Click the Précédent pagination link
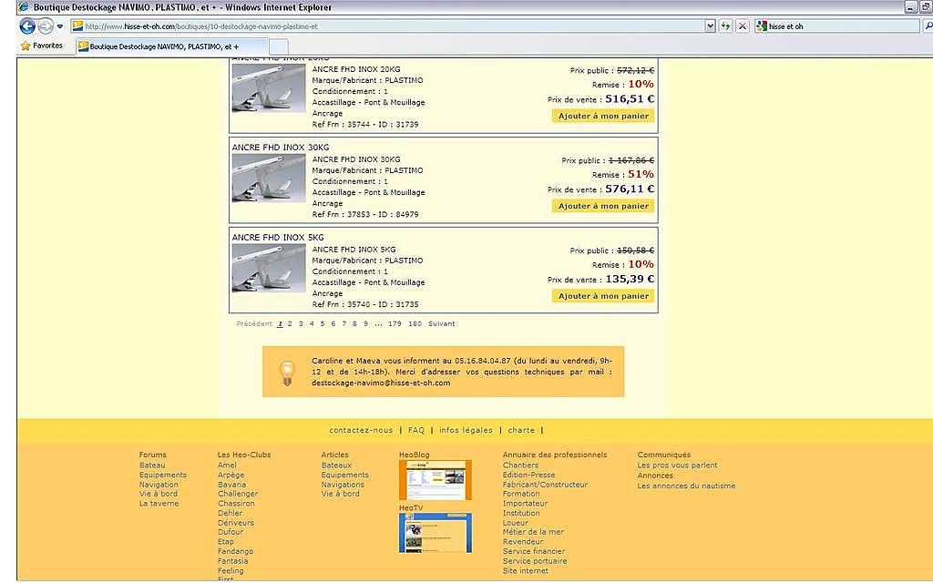This screenshot has height=583, width=933. (x=254, y=323)
